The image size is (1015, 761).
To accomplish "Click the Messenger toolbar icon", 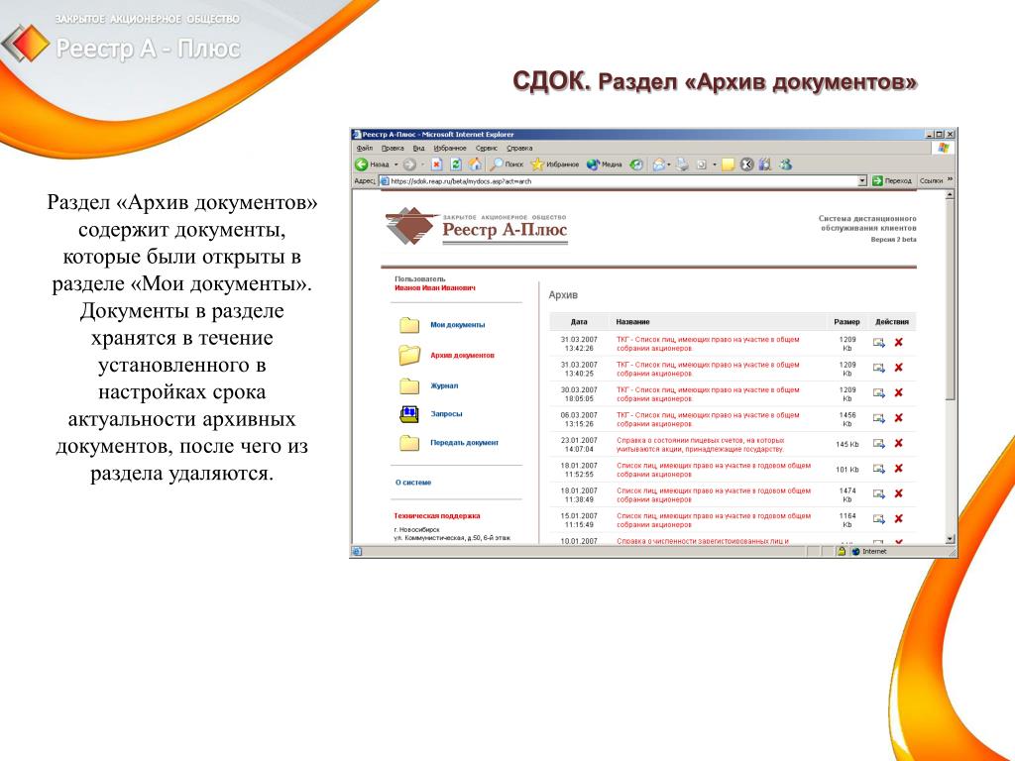I will click(x=785, y=164).
